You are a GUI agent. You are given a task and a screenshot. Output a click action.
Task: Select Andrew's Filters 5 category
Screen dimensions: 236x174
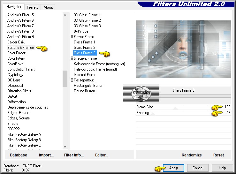(x=20, y=15)
